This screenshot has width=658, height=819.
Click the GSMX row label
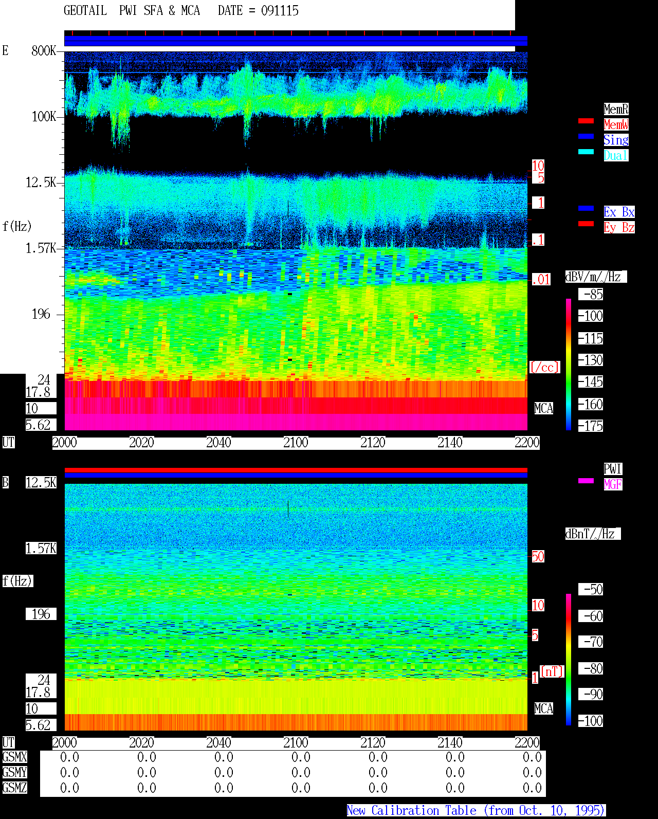(14, 757)
